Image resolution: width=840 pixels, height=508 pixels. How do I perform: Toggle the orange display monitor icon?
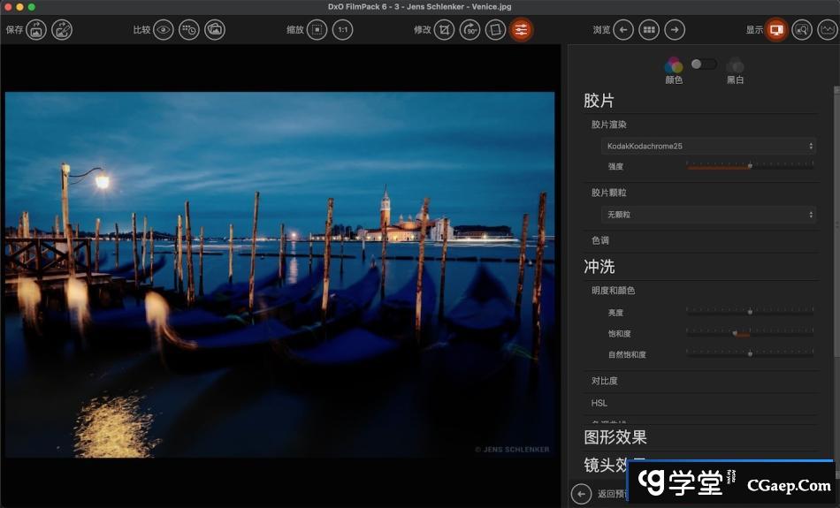click(776, 29)
